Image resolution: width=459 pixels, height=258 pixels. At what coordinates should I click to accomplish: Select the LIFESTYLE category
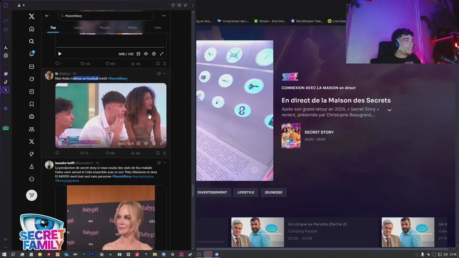tap(246, 192)
